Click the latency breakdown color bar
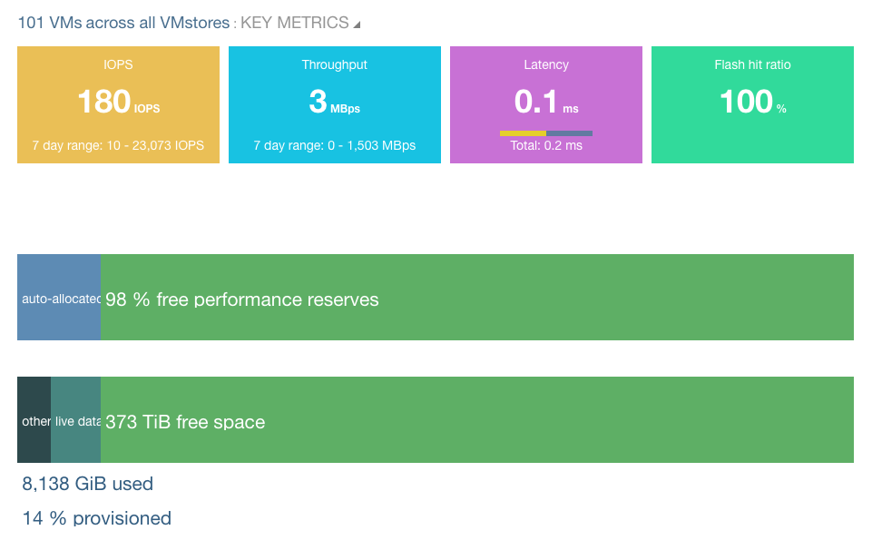872x540 pixels. point(545,132)
